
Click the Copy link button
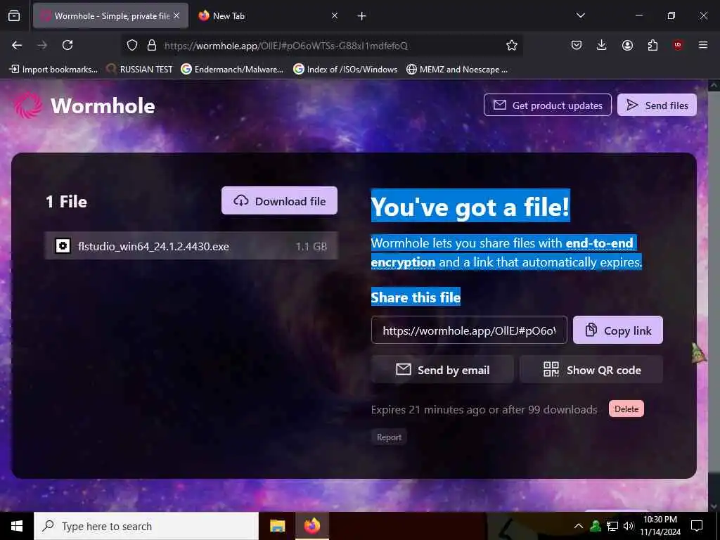coord(617,330)
